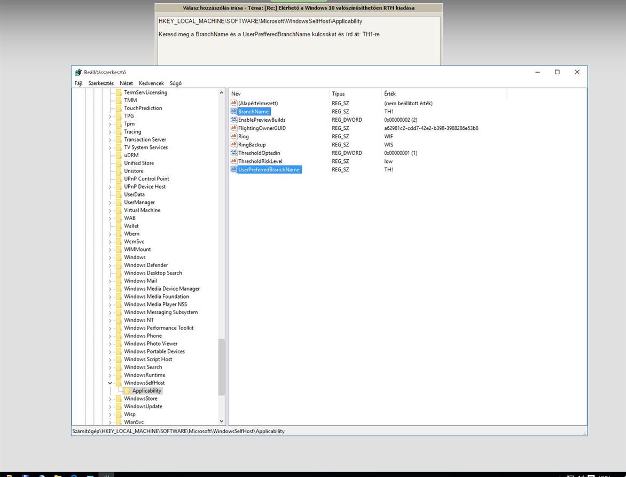Select the RingBackup value name
Image resolution: width=626 pixels, height=477 pixels.
tap(252, 145)
